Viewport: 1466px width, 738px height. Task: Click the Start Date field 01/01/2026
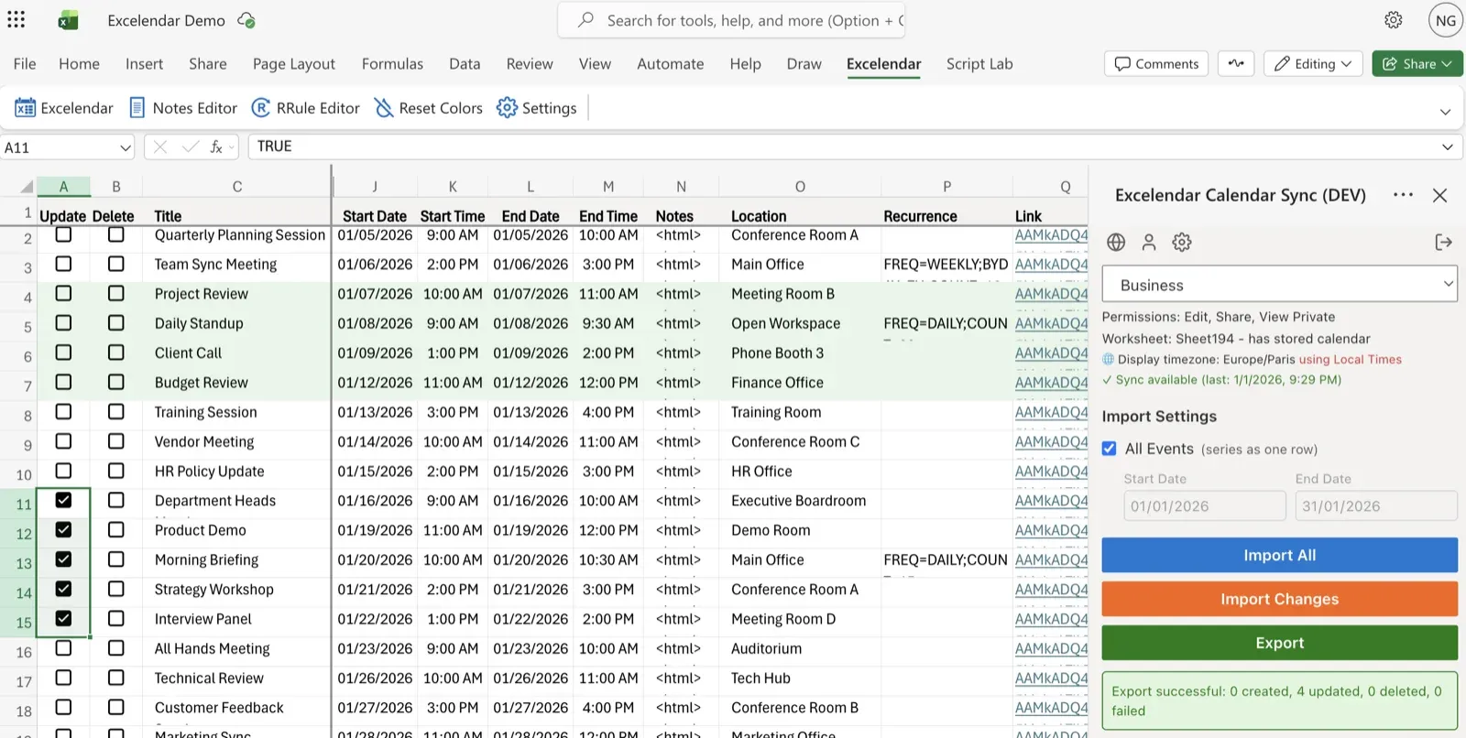pos(1205,505)
